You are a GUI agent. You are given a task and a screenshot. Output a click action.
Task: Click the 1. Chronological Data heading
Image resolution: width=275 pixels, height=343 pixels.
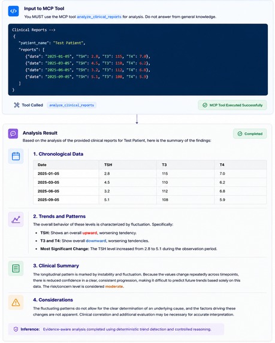click(x=58, y=154)
